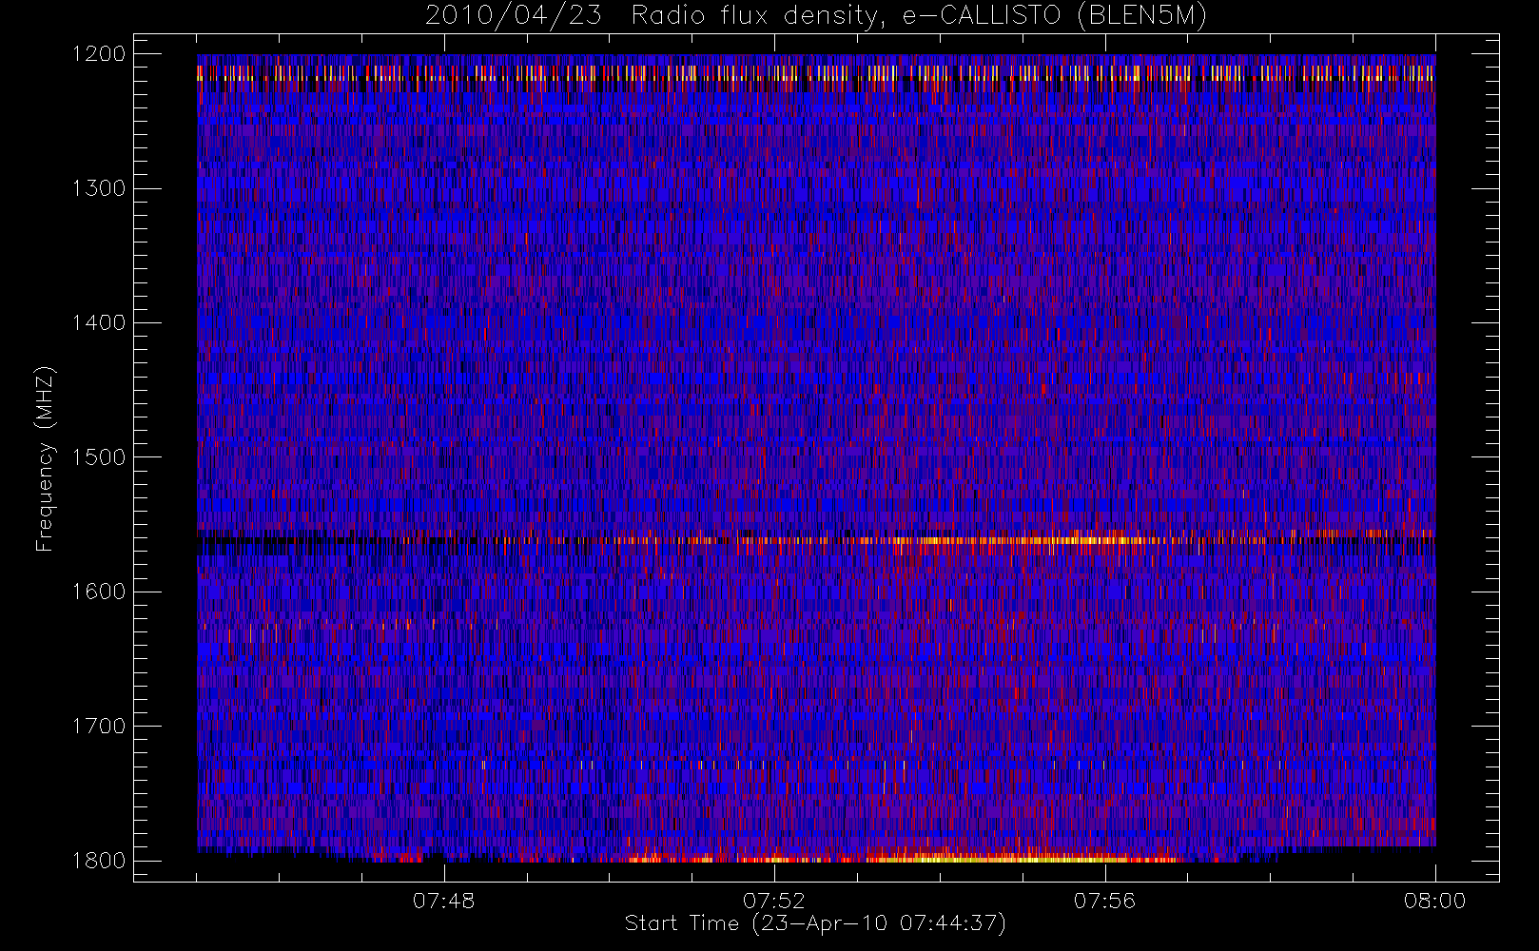Click the 'Frequency (MHz)' axis label
1539x951 pixels.
pyautogui.click(x=45, y=458)
